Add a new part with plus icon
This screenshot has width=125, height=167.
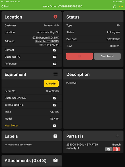pyautogui.click(x=117, y=136)
